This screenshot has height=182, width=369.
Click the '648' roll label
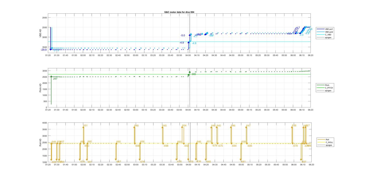tap(136, 126)
